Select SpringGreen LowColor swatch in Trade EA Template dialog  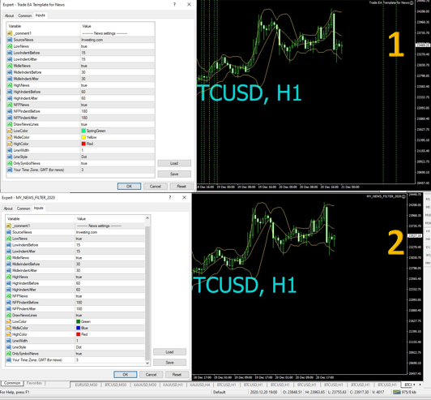click(83, 131)
